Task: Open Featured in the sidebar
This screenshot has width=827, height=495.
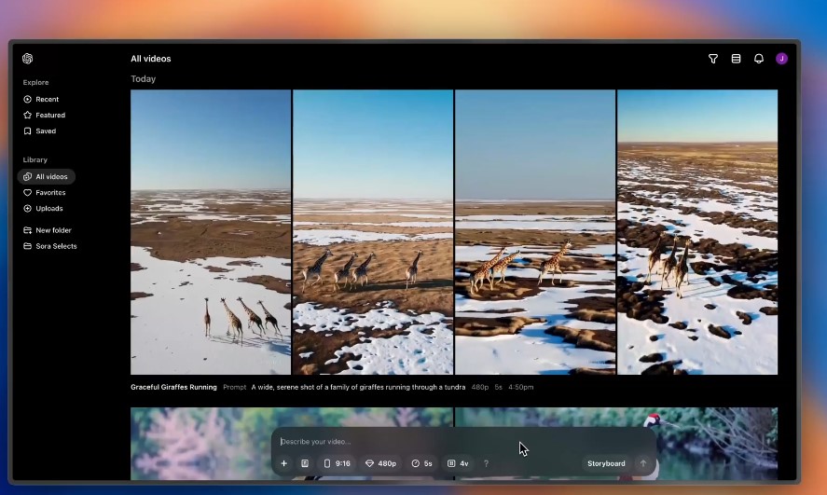Action: point(45,115)
